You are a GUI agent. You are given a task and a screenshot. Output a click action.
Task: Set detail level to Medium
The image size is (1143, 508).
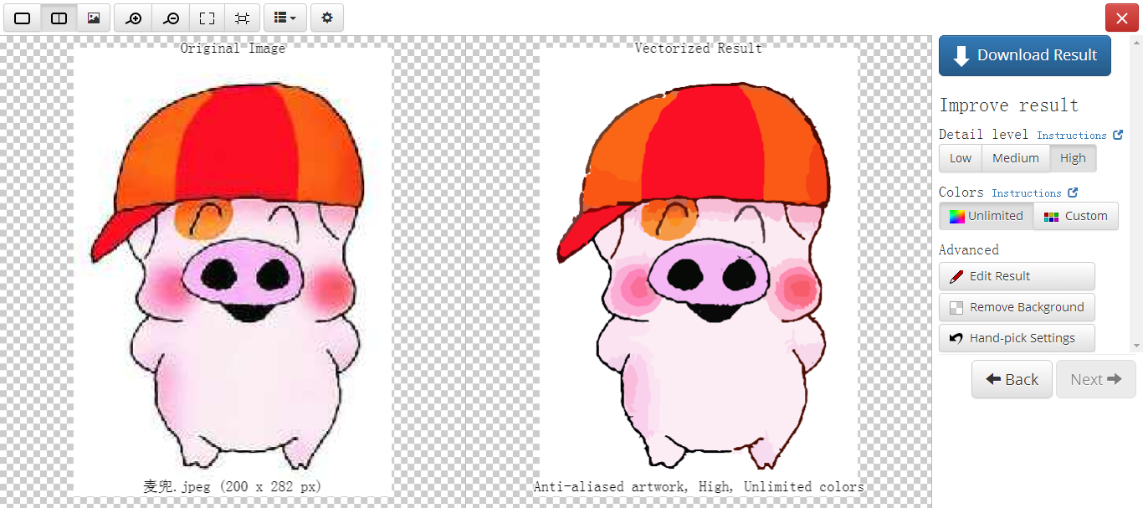(1015, 158)
